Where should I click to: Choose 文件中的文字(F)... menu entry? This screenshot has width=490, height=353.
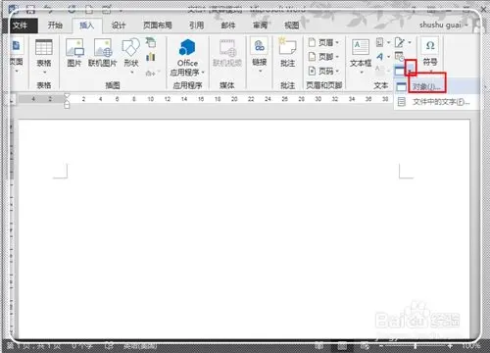[x=436, y=102]
